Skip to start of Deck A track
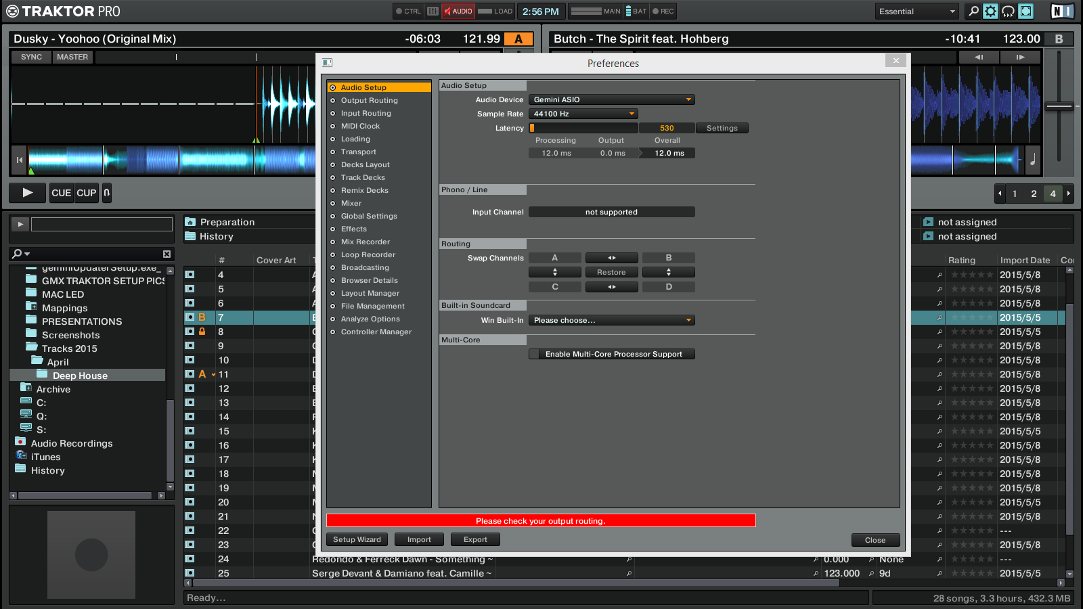 [x=20, y=160]
